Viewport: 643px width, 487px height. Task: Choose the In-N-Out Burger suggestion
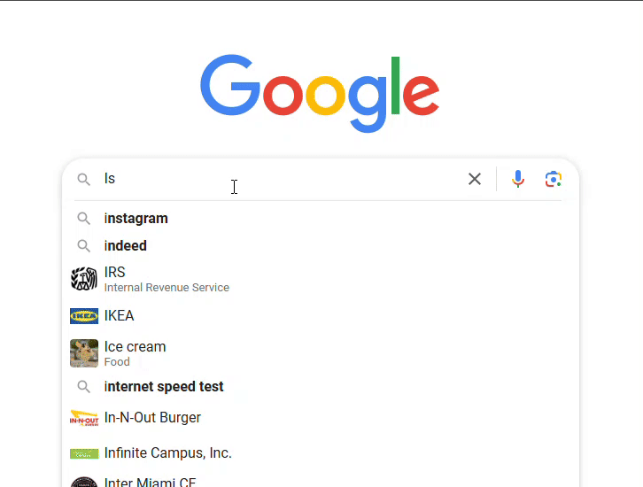152,418
